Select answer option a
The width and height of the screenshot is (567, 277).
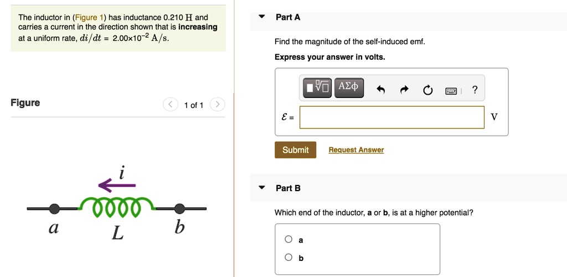click(x=288, y=239)
